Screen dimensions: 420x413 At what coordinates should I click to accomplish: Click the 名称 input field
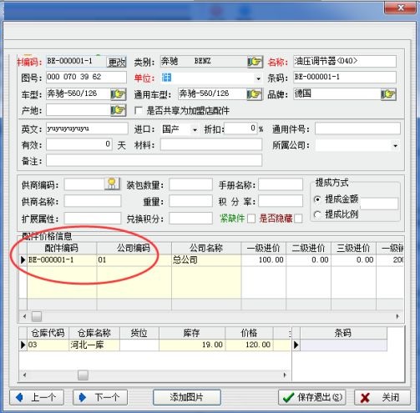click(x=345, y=61)
